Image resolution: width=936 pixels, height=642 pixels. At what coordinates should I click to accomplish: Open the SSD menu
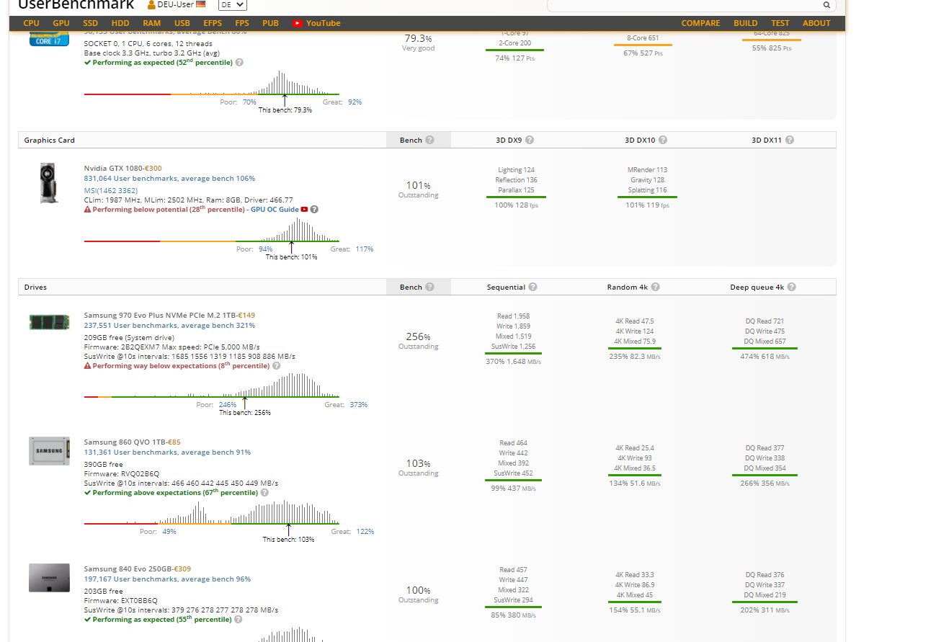pos(90,23)
